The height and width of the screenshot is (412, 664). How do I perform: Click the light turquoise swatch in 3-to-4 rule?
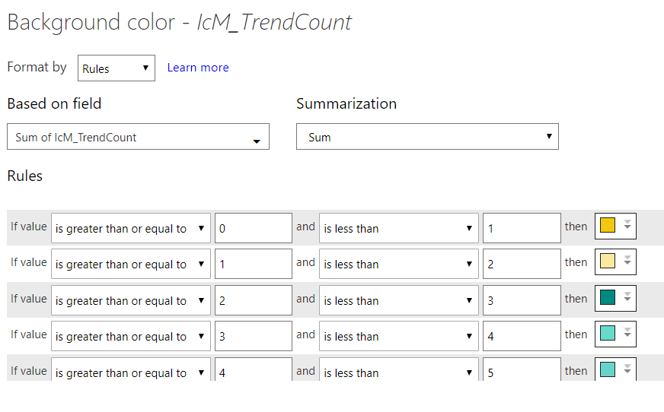click(607, 333)
